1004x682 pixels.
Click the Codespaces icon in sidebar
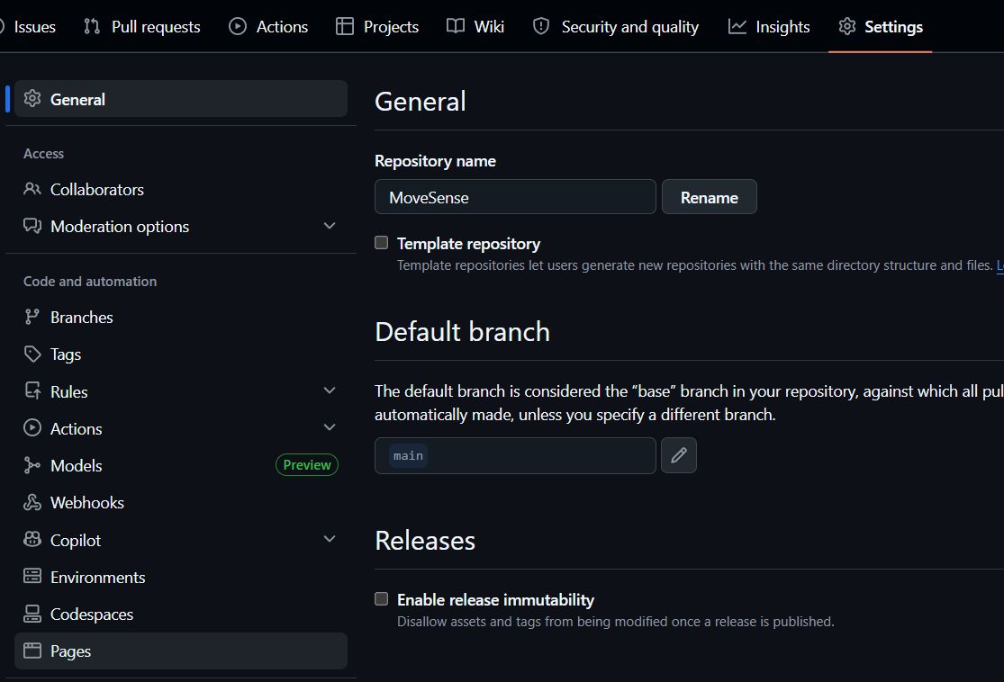tap(32, 614)
